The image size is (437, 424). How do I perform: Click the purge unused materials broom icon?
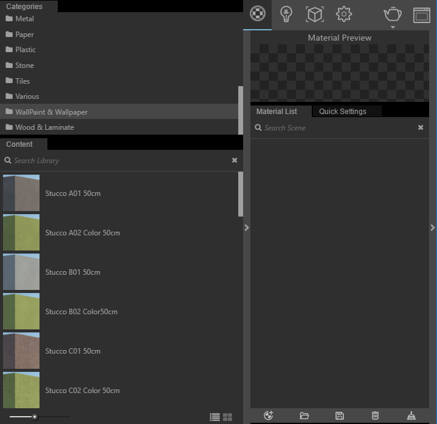click(412, 416)
